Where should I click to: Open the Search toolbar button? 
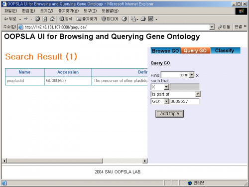66,19
